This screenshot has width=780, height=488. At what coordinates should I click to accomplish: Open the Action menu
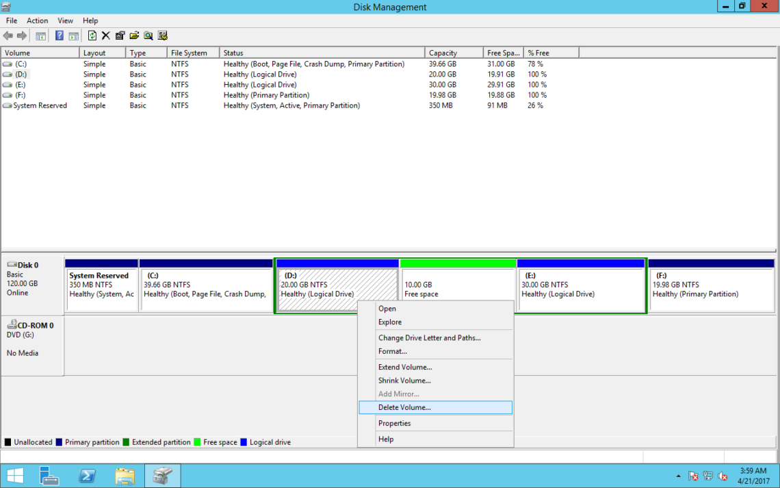coord(37,20)
